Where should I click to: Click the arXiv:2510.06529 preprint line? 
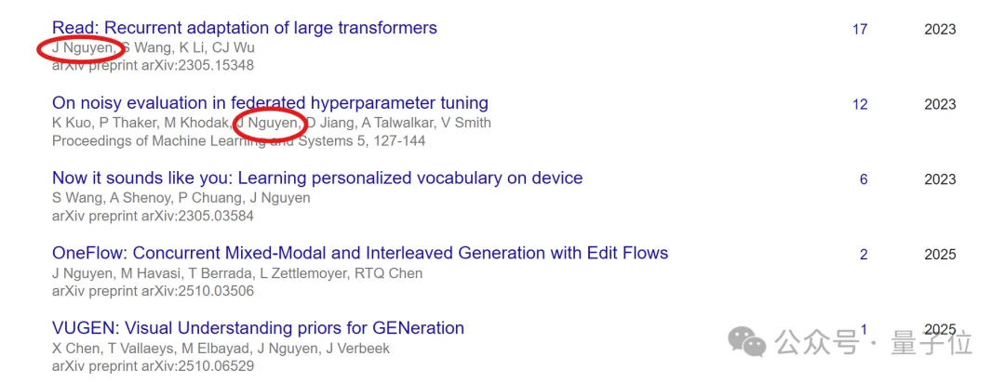(x=153, y=366)
